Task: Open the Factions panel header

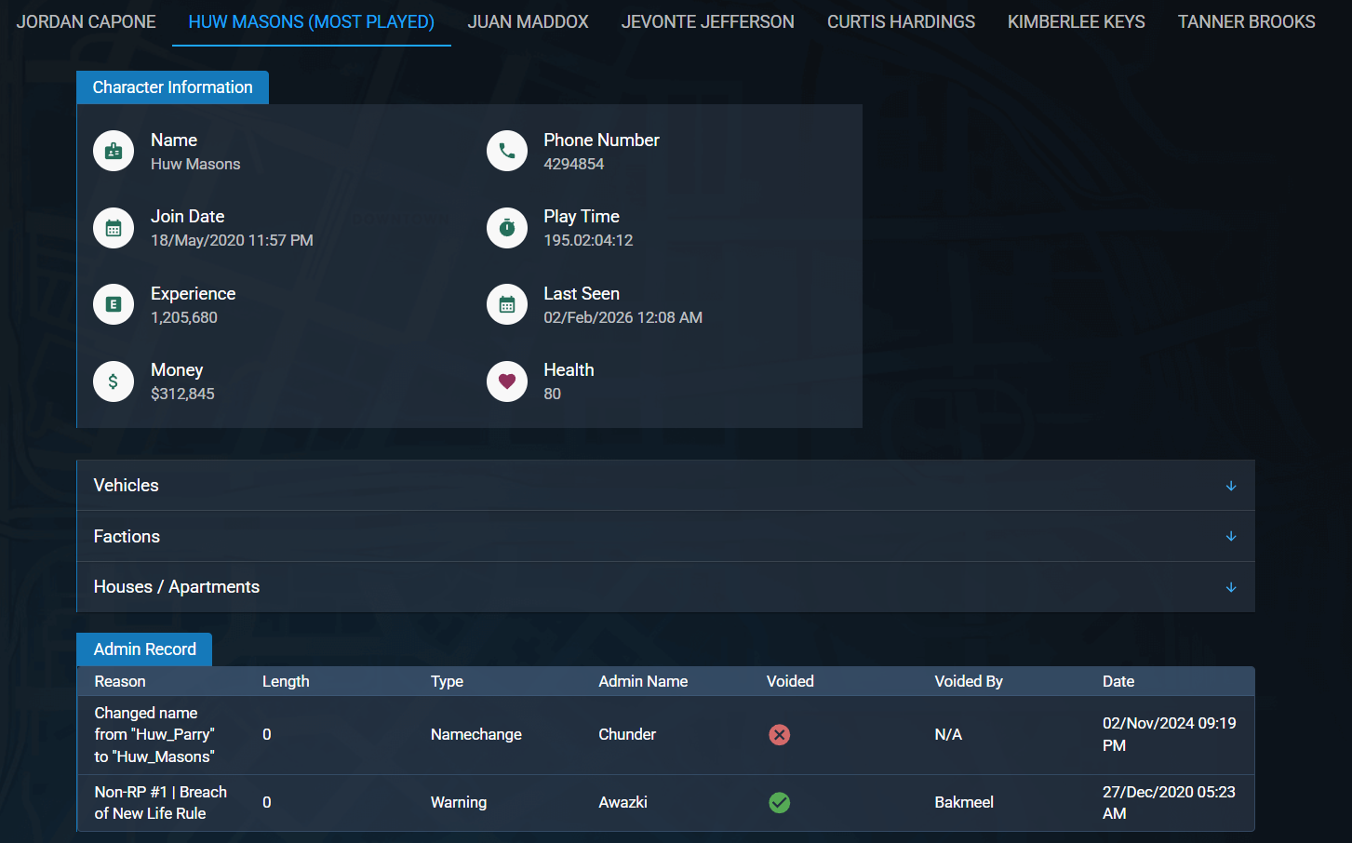Action: [x=666, y=537]
